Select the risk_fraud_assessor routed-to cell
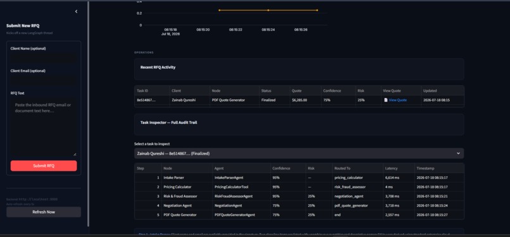510x237 pixels. (x=358, y=187)
